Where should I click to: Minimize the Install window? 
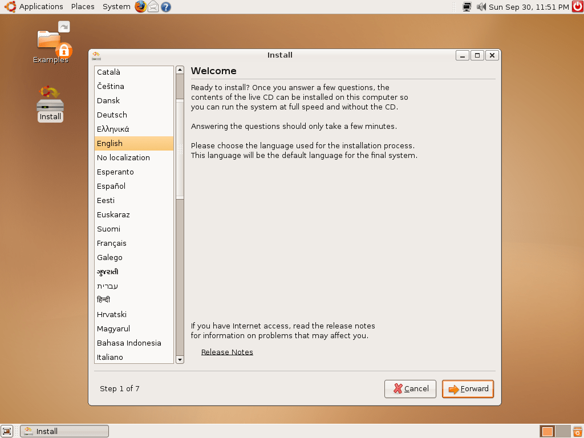coord(462,55)
